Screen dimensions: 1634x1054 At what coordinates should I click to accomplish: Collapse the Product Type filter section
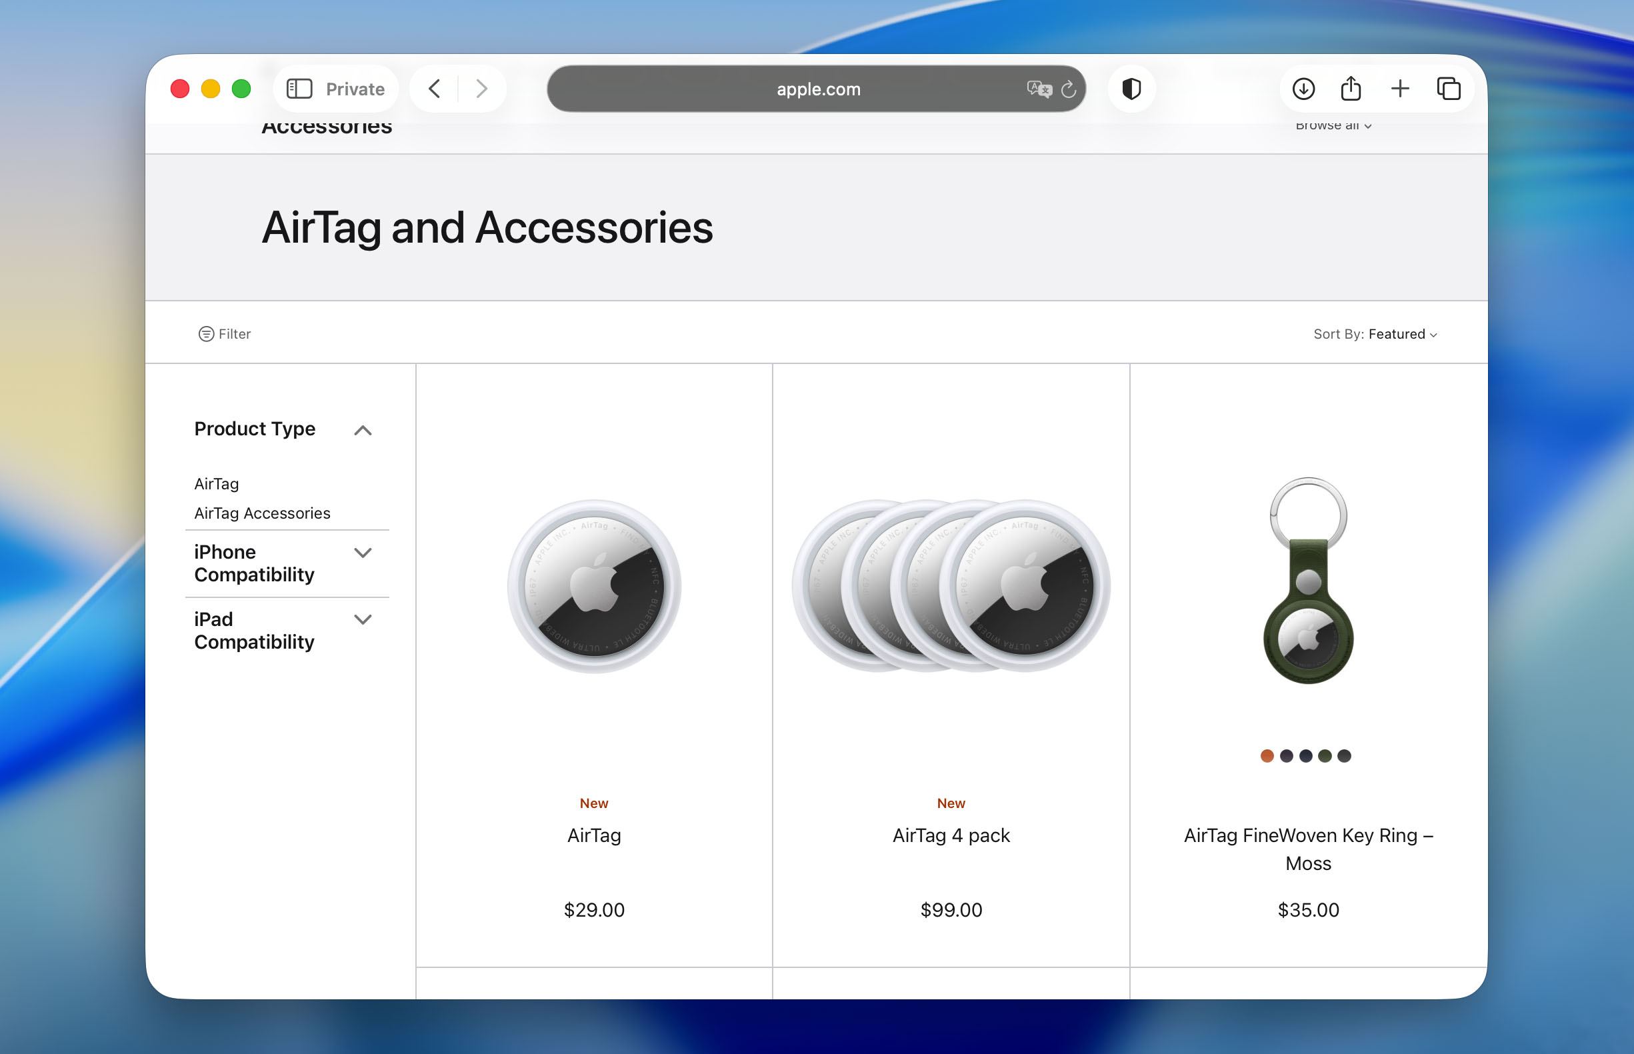(363, 431)
